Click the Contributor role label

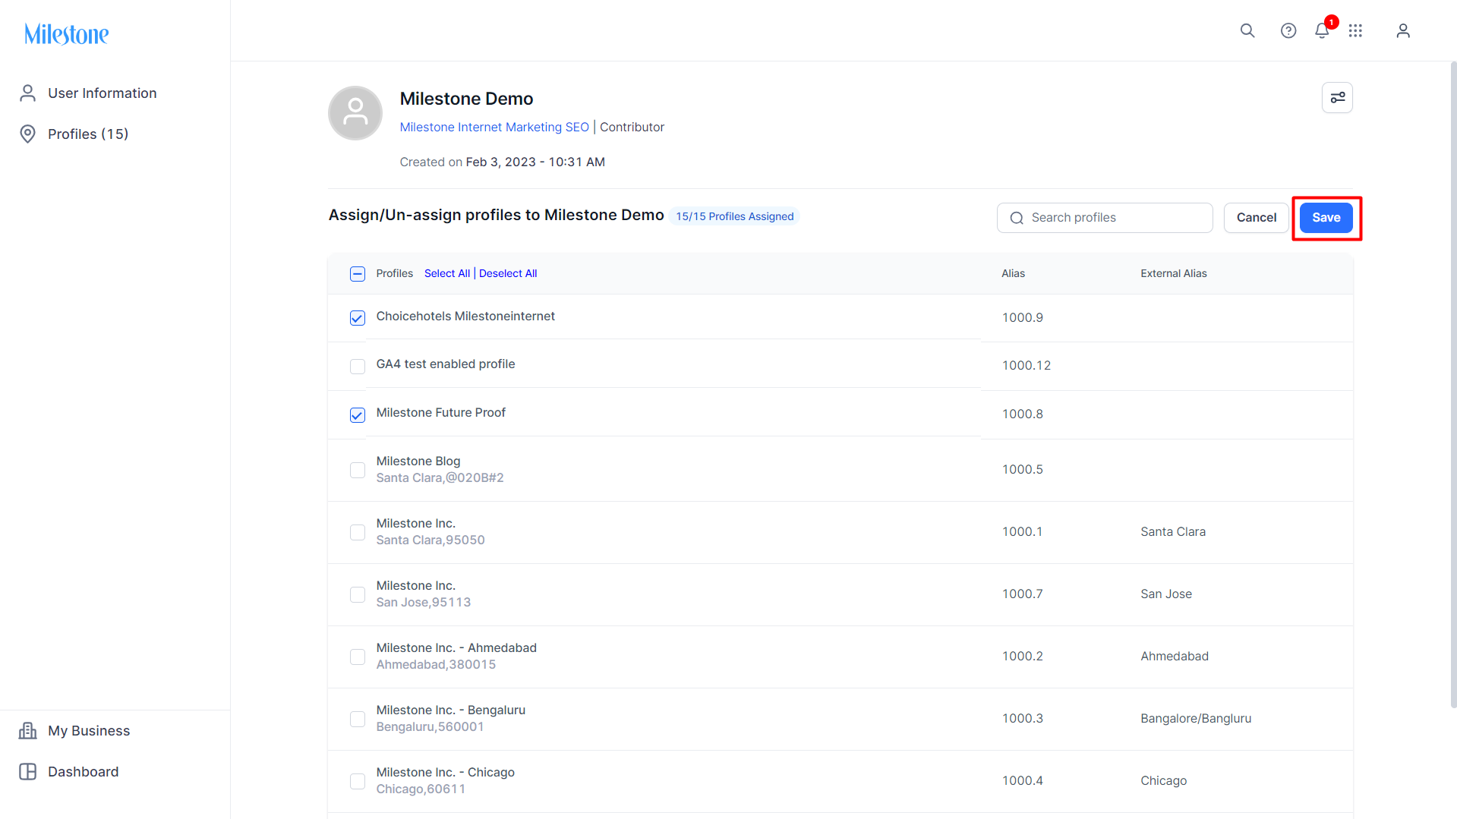632,127
